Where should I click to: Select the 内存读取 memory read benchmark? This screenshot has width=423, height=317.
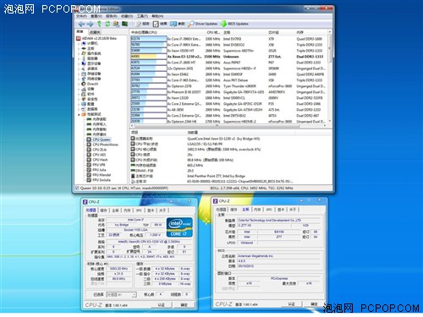[x=96, y=119]
